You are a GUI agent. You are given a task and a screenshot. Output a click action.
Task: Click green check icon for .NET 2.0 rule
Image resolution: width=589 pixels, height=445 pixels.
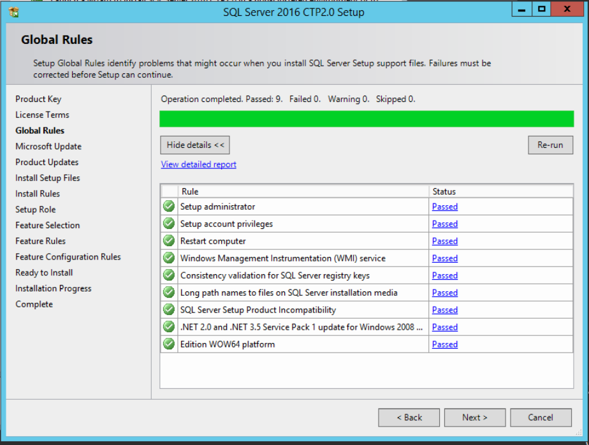pos(169,327)
